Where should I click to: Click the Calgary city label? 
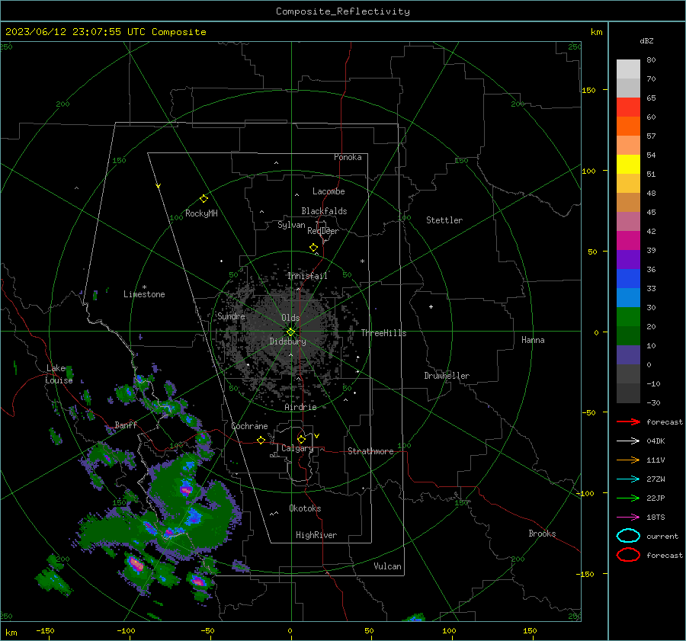point(297,448)
